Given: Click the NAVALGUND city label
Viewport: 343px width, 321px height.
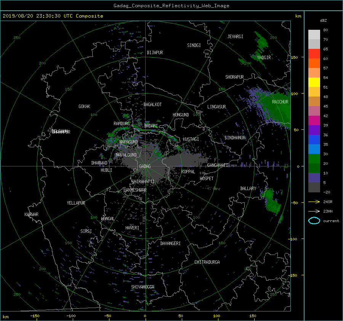Looking at the screenshot, I should 126,155.
